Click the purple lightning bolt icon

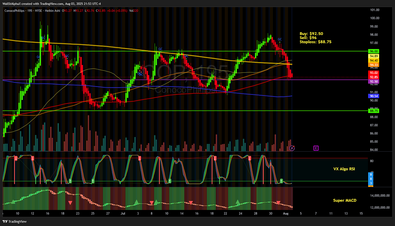click(292, 148)
